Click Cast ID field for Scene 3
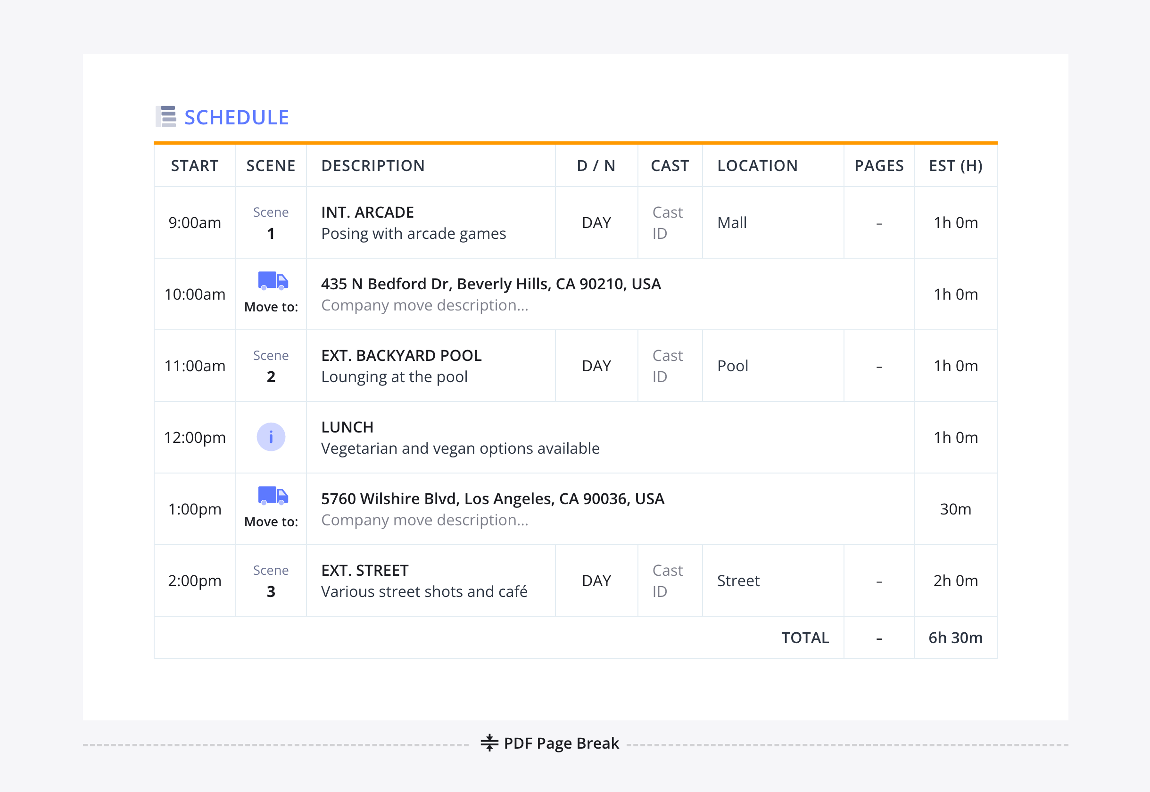The image size is (1150, 792). point(667,581)
